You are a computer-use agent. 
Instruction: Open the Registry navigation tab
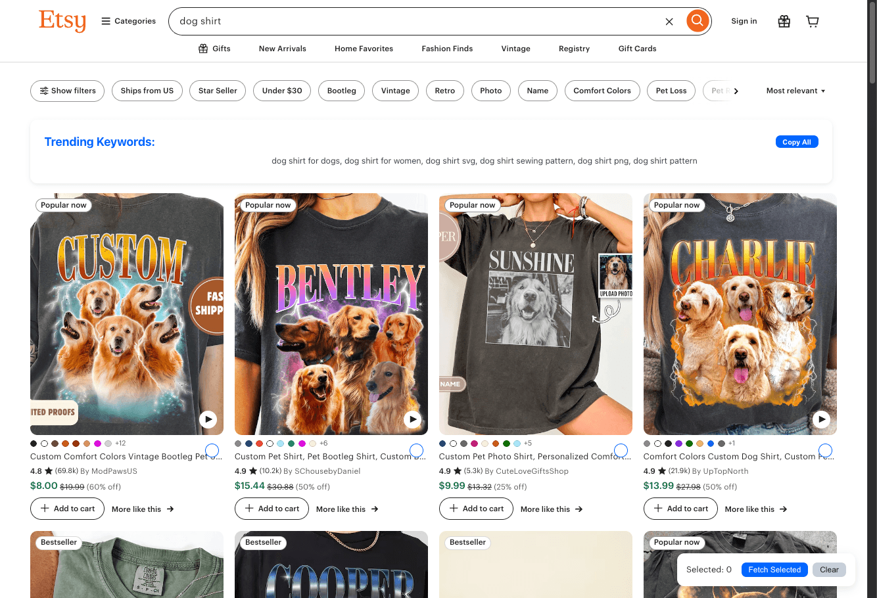pyautogui.click(x=573, y=49)
